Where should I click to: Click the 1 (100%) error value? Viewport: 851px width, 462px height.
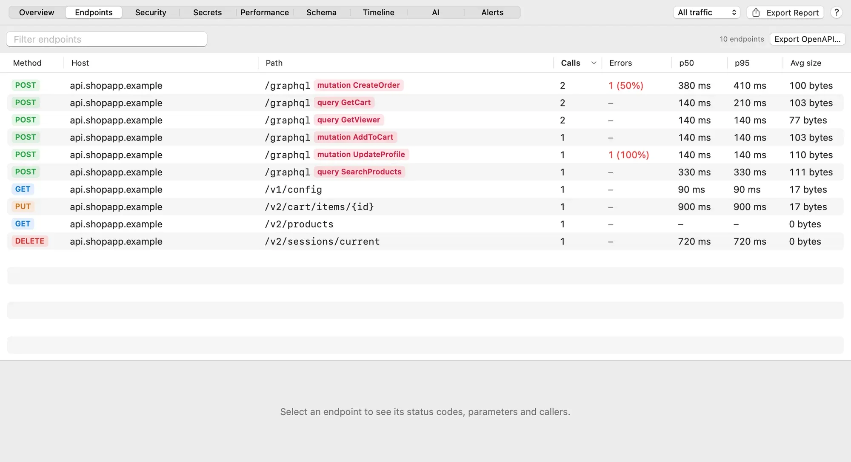click(628, 155)
